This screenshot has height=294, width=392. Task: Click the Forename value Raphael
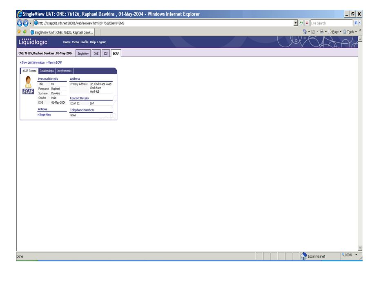click(x=56, y=89)
